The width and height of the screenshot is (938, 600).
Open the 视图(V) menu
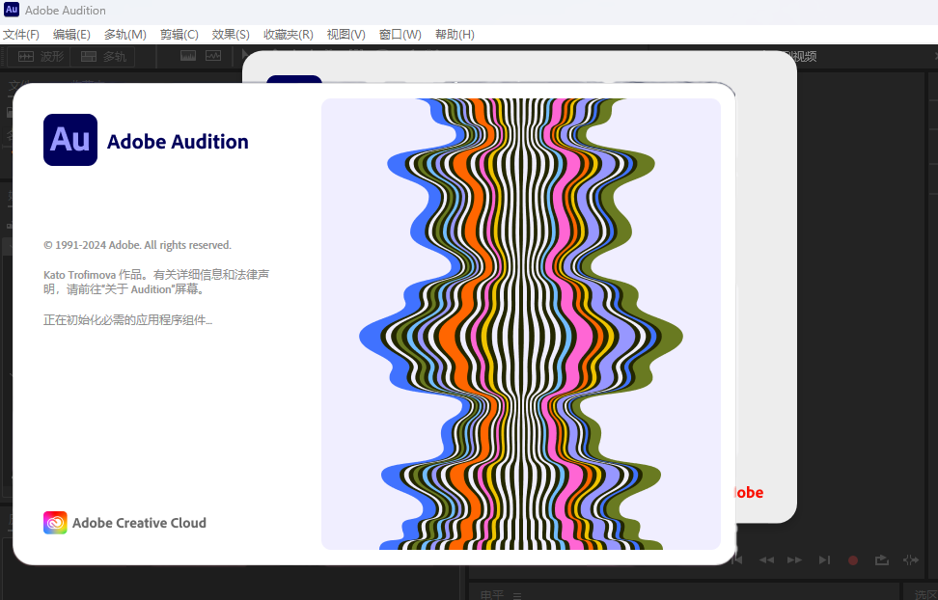[345, 34]
